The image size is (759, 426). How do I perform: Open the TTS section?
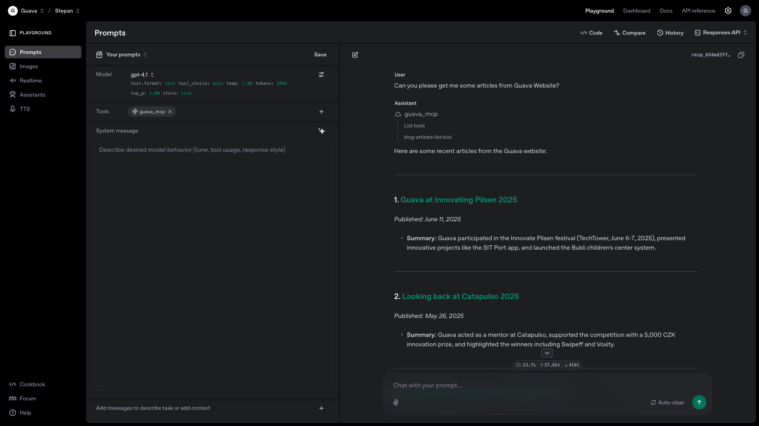[43, 109]
